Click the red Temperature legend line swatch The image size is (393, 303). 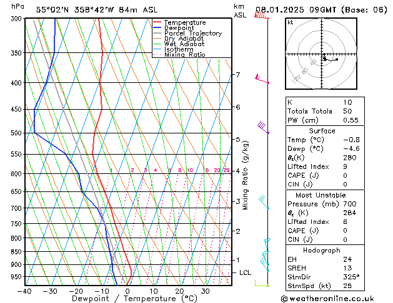point(157,22)
